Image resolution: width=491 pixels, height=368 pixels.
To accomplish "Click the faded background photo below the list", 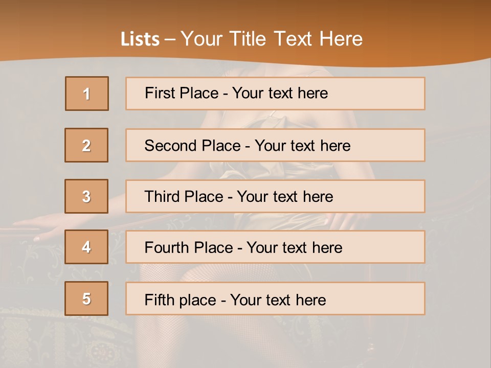I will [245, 342].
